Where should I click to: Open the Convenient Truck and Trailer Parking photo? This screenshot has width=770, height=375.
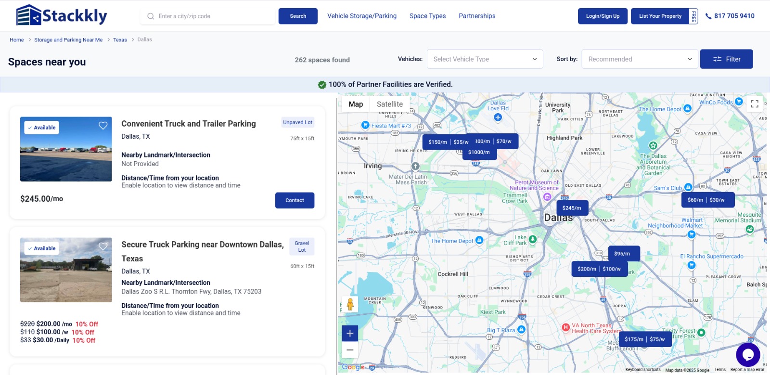click(x=66, y=149)
